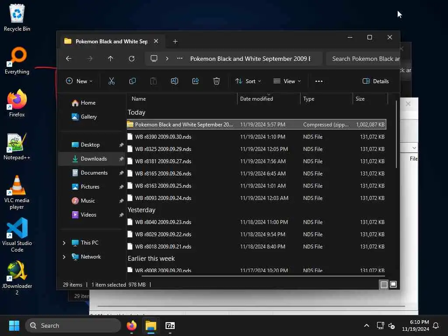
Task: Open VLC media player shortcut
Action: pos(17,192)
